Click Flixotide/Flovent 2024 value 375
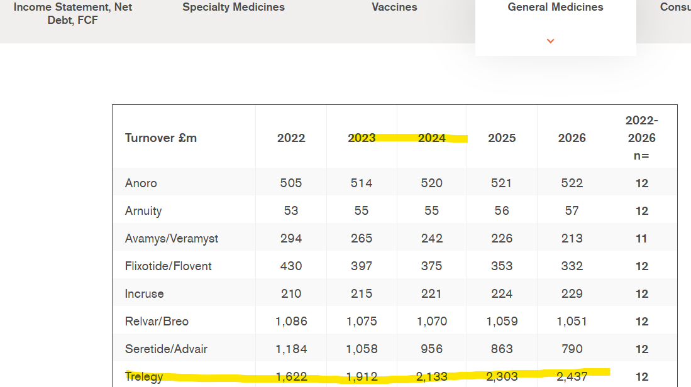The image size is (691, 387). click(x=431, y=266)
